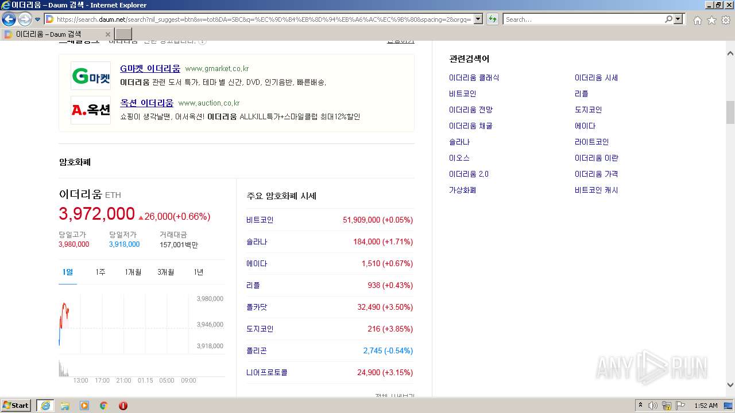
Task: Open the Windows Start menu
Action: click(x=16, y=406)
